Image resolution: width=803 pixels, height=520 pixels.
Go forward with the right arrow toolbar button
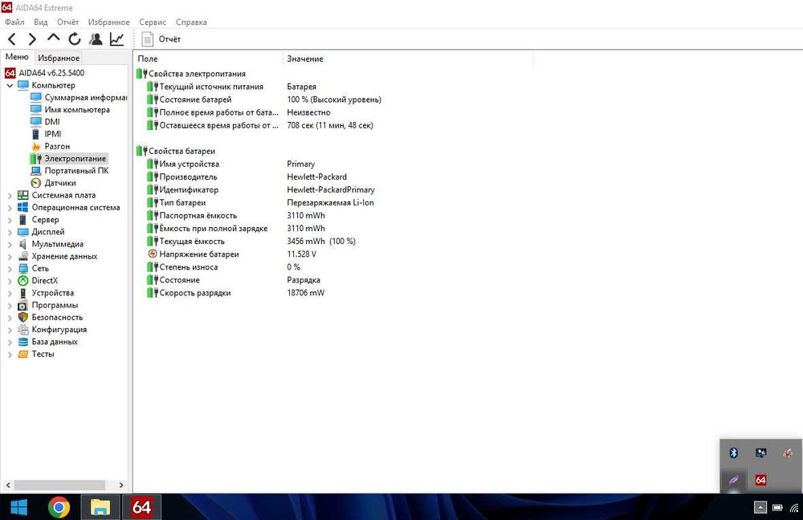[x=32, y=39]
